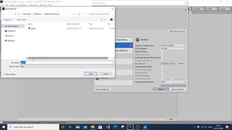Viewport: 232px width, 130px height.
Task: Click Add Open Scenes button
Action: click(x=177, y=31)
